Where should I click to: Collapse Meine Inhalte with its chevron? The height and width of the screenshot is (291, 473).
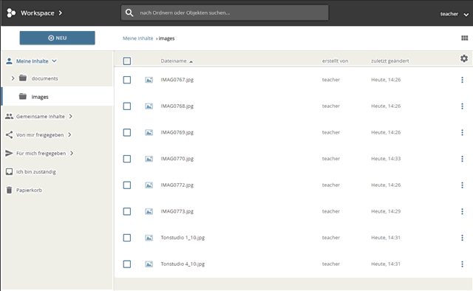(54, 61)
